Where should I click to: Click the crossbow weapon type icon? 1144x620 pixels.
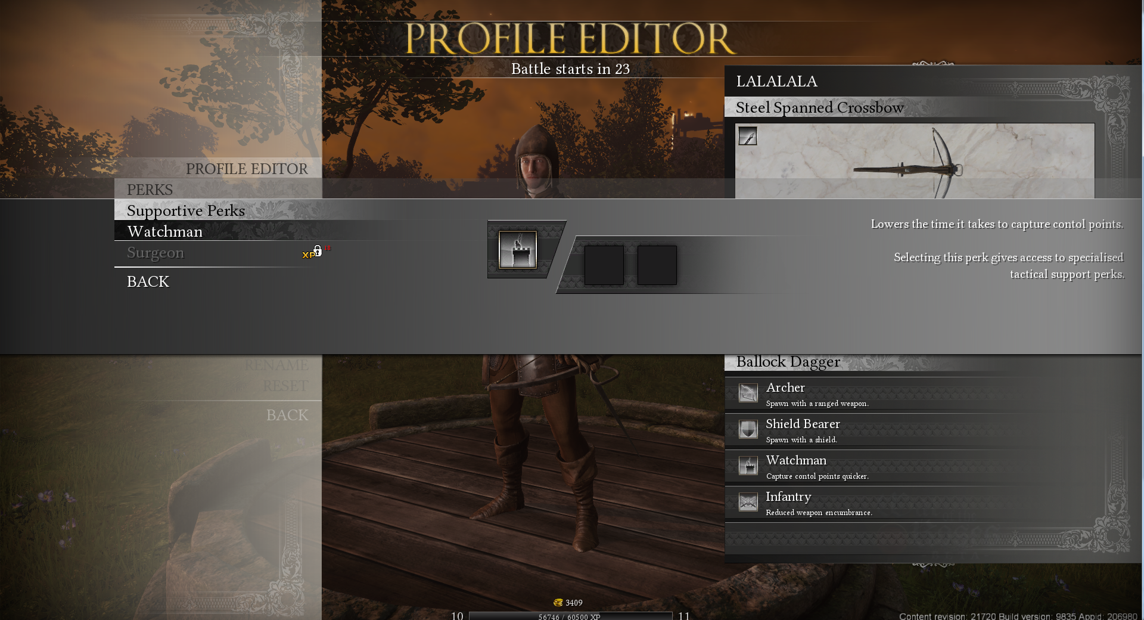tap(747, 136)
